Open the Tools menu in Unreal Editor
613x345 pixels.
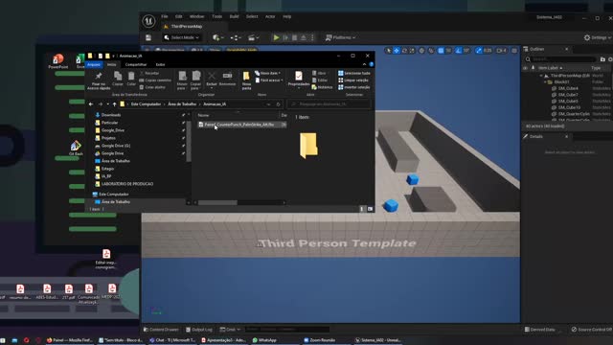pos(216,16)
